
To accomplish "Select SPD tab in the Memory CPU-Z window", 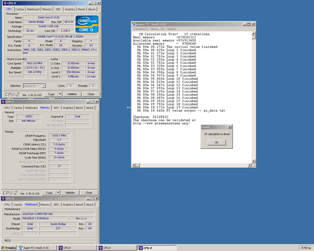I will pos(56,108).
